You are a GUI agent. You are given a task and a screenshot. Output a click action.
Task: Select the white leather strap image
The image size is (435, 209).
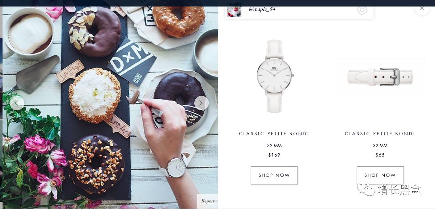(380, 77)
